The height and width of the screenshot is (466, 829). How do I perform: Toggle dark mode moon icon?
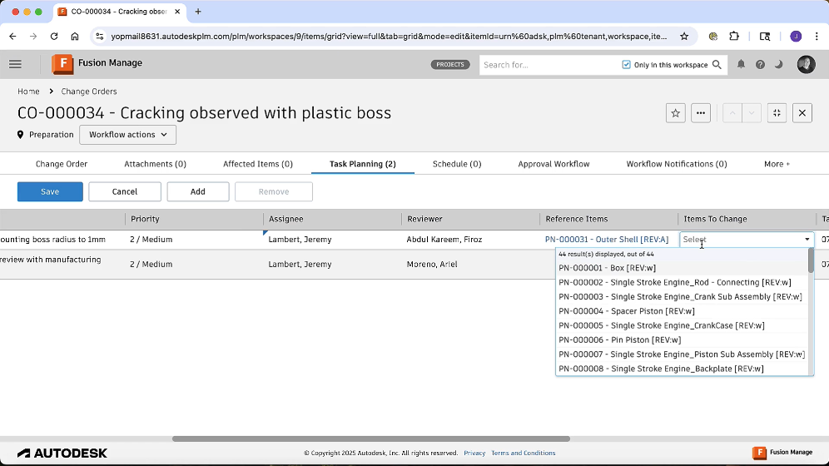(x=779, y=64)
